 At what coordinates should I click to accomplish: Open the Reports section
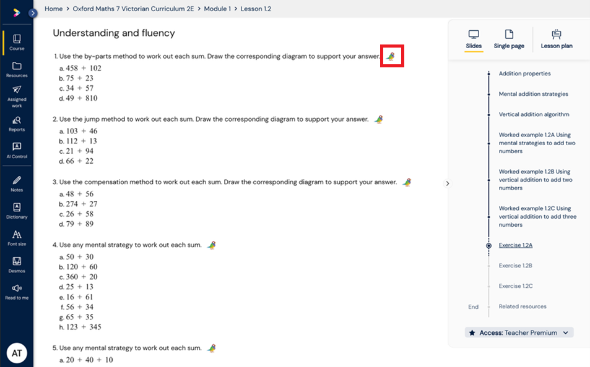pos(17,124)
